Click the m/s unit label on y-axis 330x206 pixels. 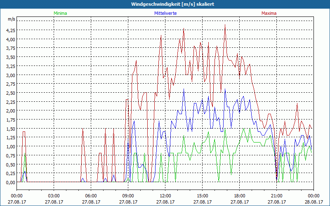pos(12,19)
